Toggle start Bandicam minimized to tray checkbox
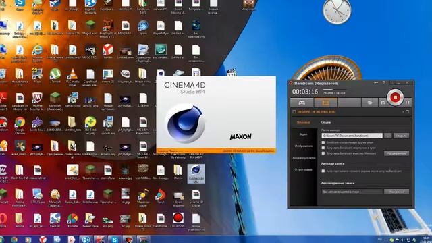This screenshot has width=432, height=243. [x=323, y=148]
